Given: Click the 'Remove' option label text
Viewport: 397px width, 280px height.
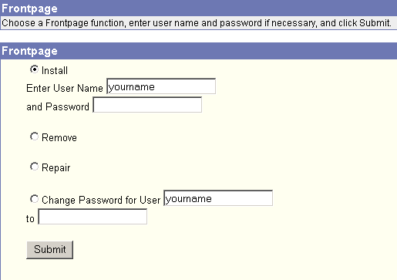Looking at the screenshot, I should click(x=59, y=137).
